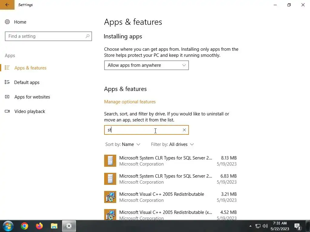The height and width of the screenshot is (232, 310).
Task: Open File Explorer from the taskbar
Action: pyautogui.click(x=54, y=226)
